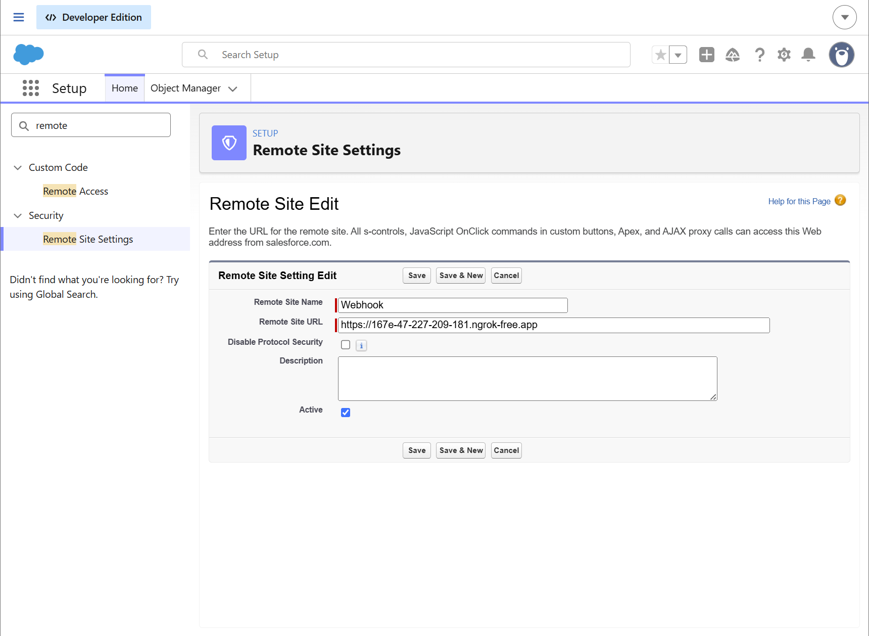Focus the Search Setup input field
This screenshot has height=636, width=869.
coord(406,55)
